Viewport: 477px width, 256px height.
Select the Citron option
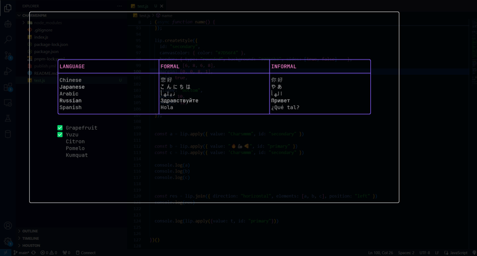point(75,142)
